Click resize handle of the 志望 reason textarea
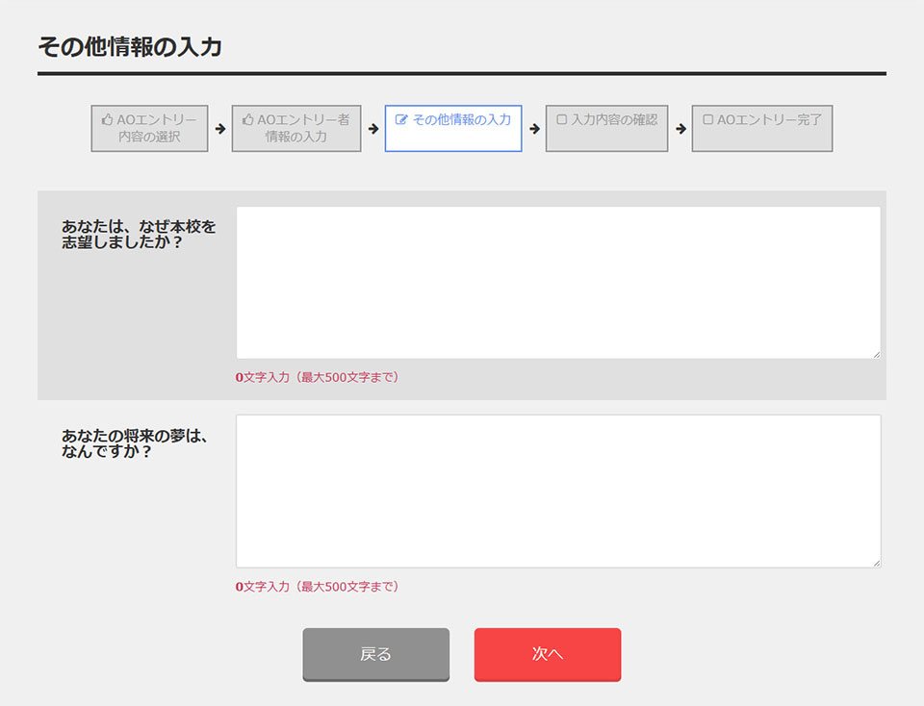924x706 pixels. pyautogui.click(x=876, y=354)
